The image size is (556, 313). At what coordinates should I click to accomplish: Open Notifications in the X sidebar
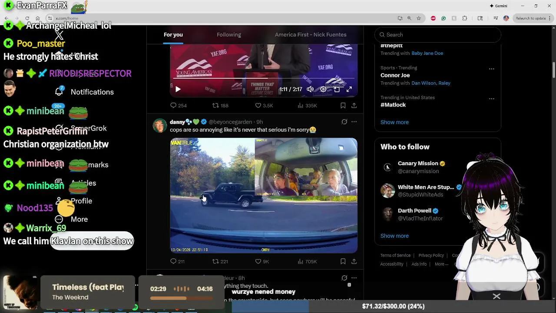(85, 92)
